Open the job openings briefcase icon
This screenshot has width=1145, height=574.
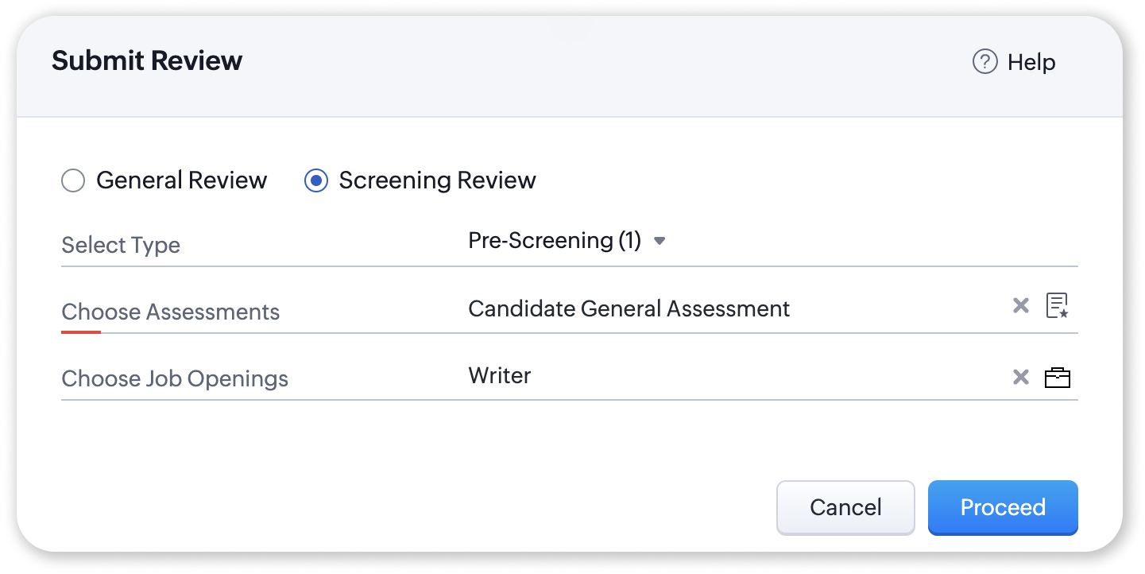pos(1057,378)
